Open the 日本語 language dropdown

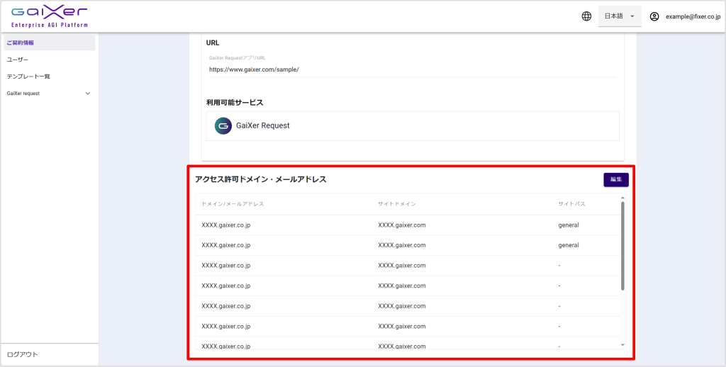(x=620, y=16)
